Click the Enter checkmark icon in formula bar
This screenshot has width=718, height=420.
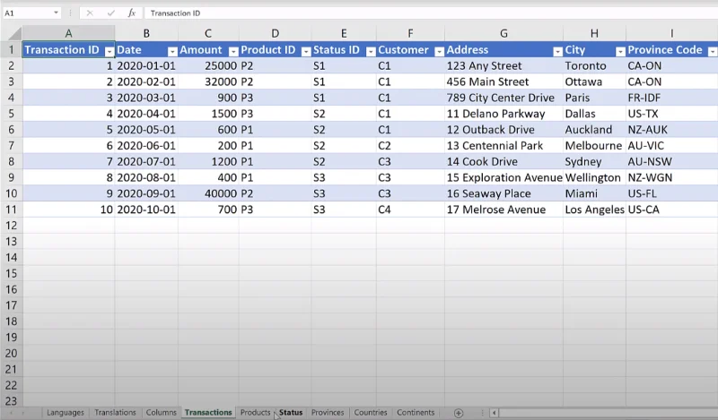(x=110, y=13)
